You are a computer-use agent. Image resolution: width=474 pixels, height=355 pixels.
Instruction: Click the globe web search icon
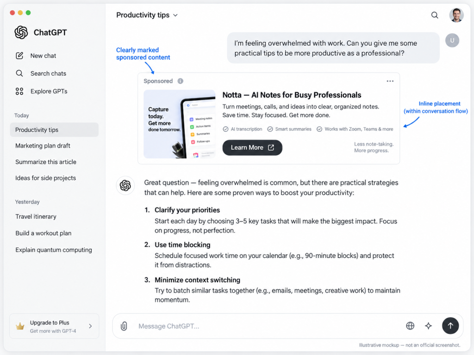click(x=410, y=326)
